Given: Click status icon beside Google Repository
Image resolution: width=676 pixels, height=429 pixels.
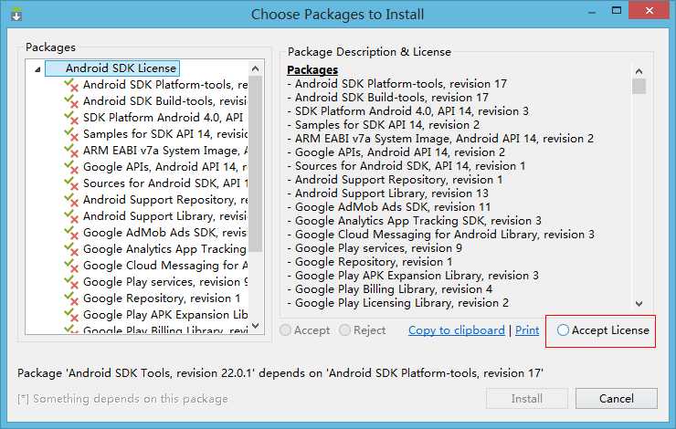Looking at the screenshot, I should coord(71,298).
